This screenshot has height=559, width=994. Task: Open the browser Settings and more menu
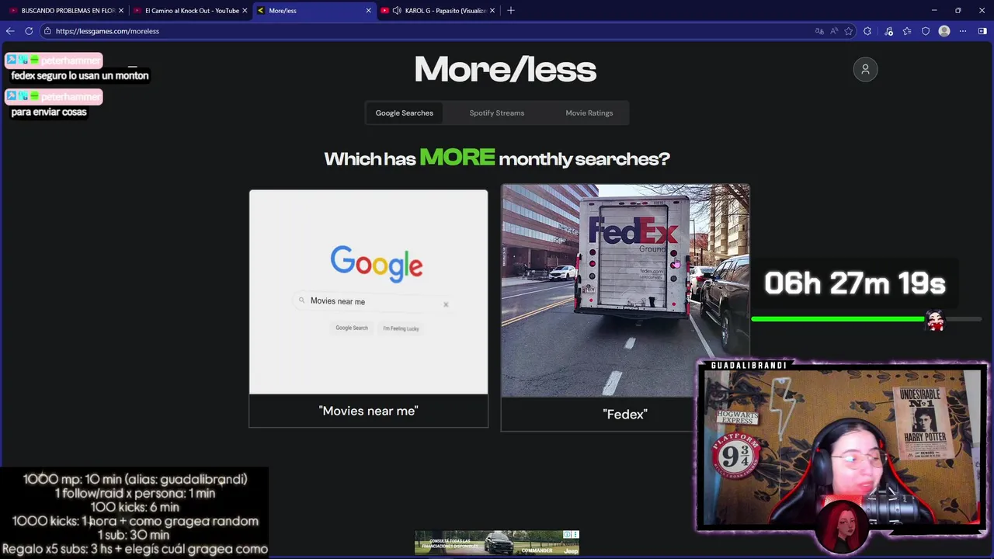click(x=963, y=31)
